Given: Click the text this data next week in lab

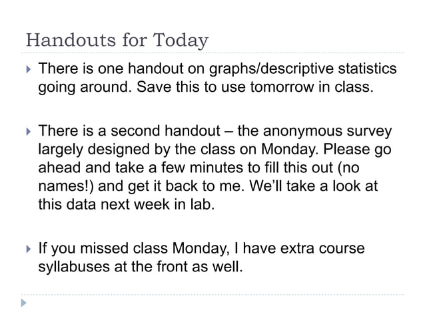Looking at the screenshot, I should click(127, 204).
